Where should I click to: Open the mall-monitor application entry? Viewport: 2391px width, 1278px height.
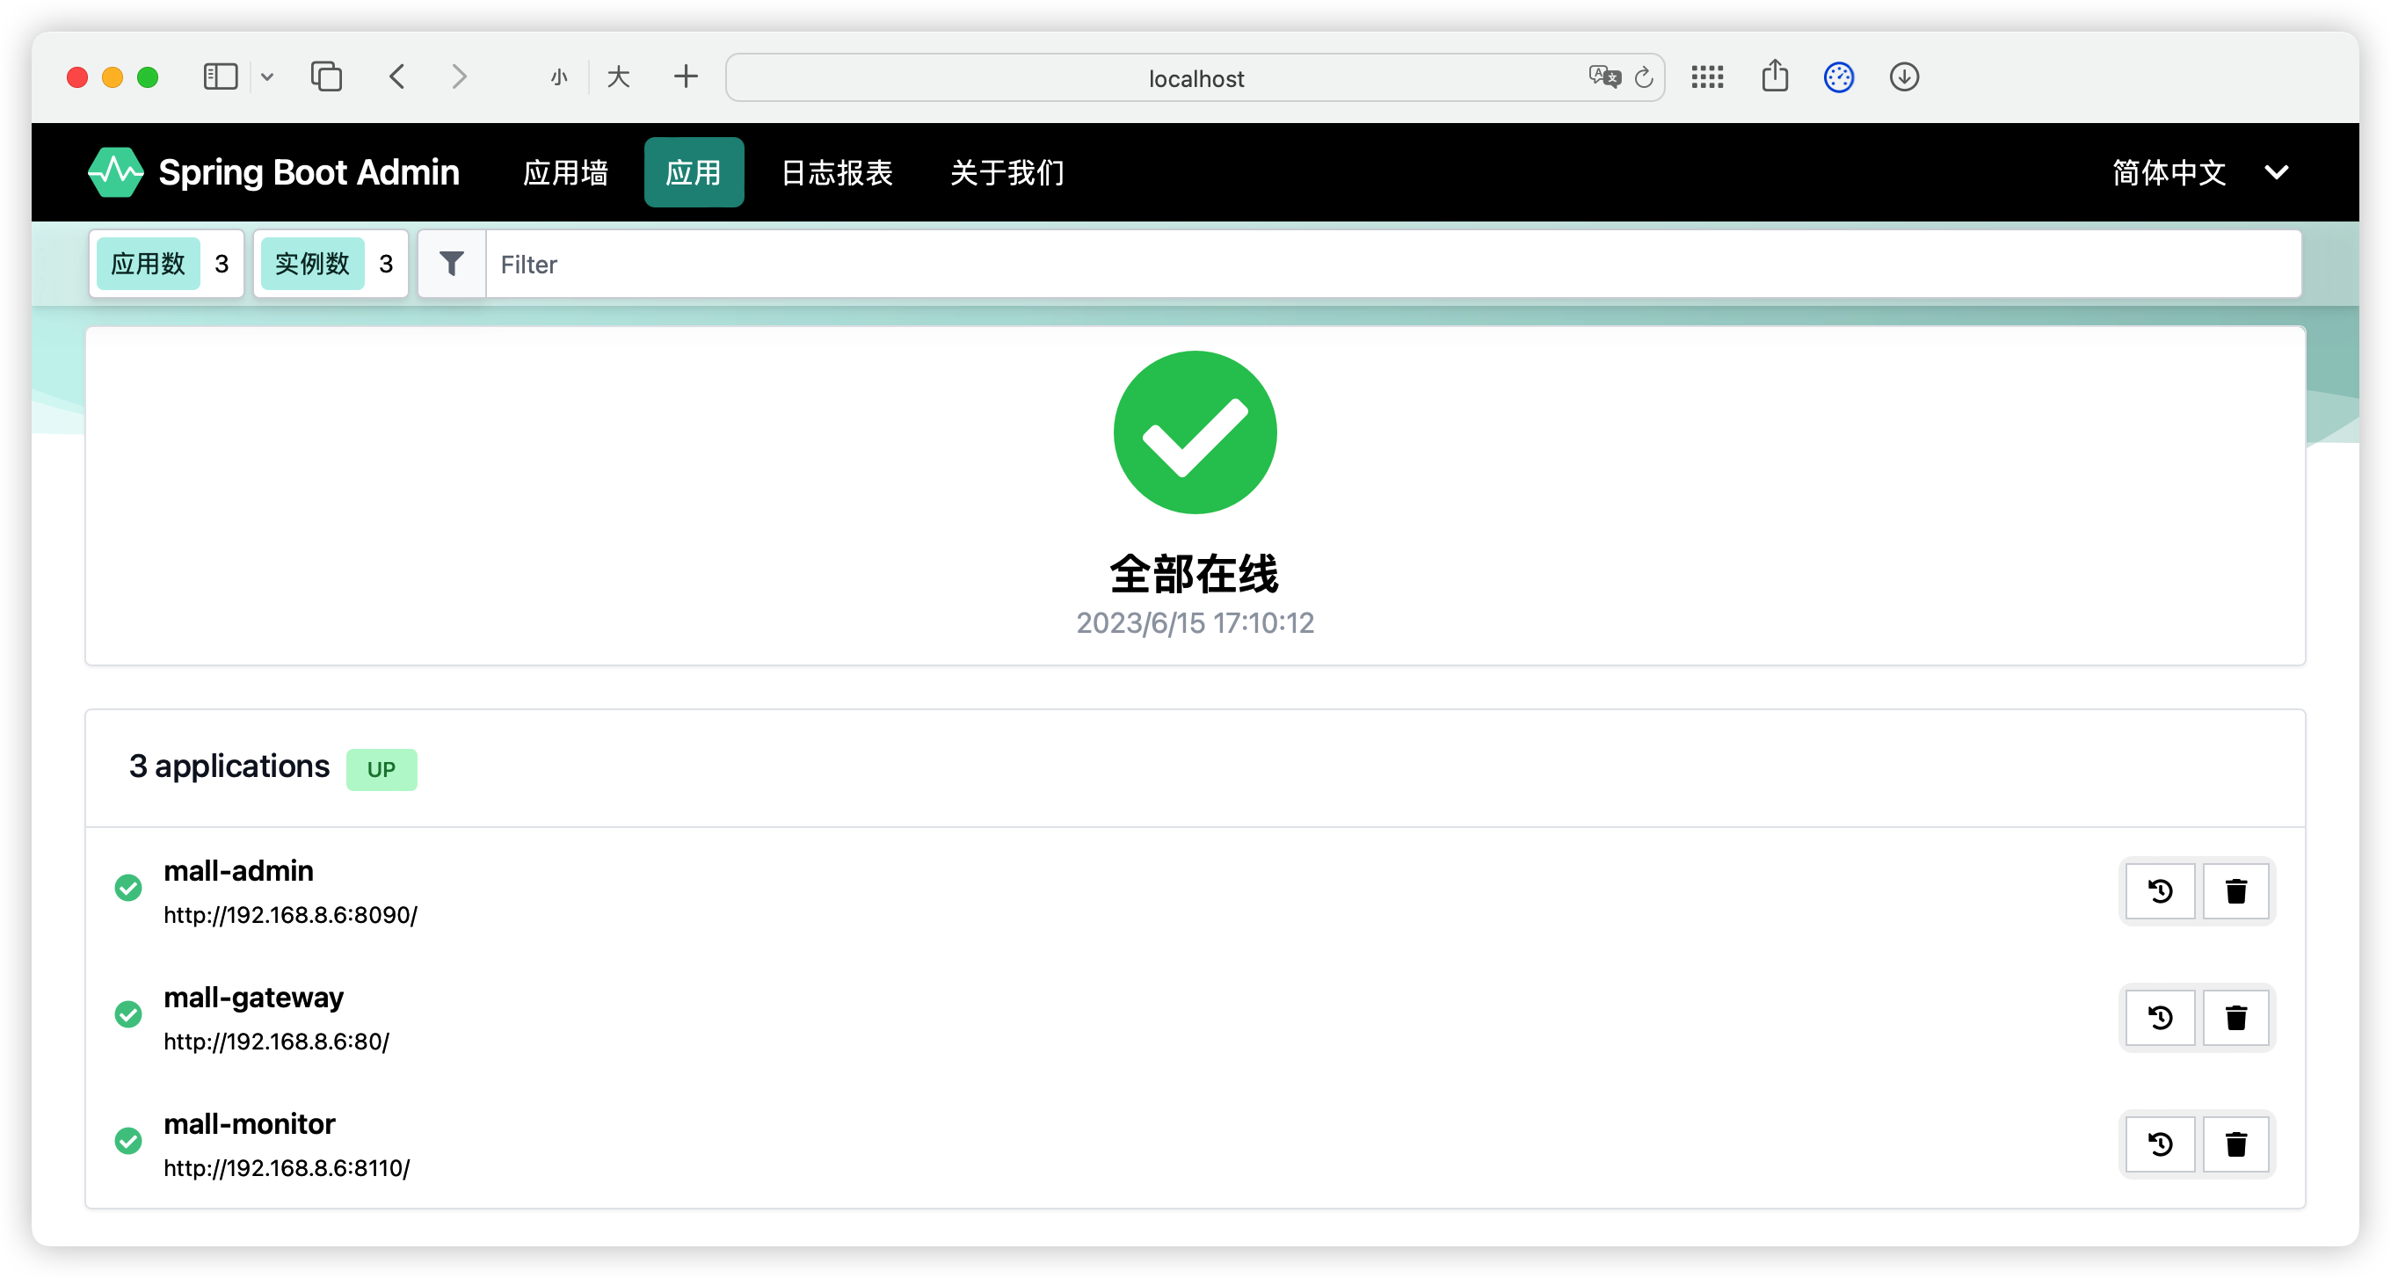click(249, 1123)
